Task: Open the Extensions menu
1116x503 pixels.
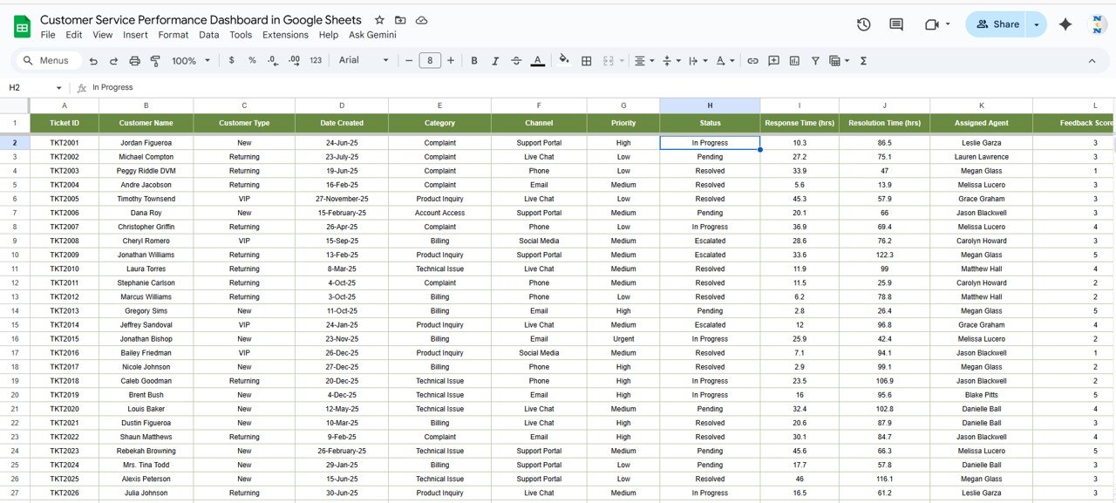Action: click(283, 35)
